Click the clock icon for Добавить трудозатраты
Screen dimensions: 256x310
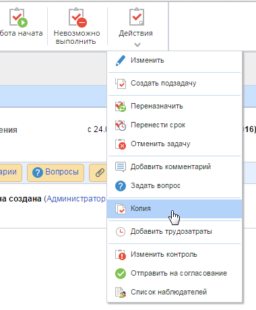[x=121, y=232]
